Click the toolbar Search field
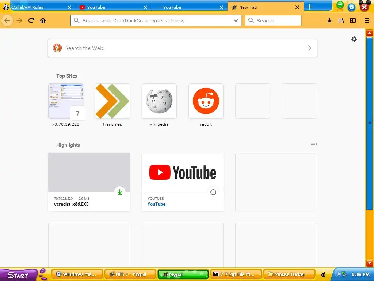 273,20
